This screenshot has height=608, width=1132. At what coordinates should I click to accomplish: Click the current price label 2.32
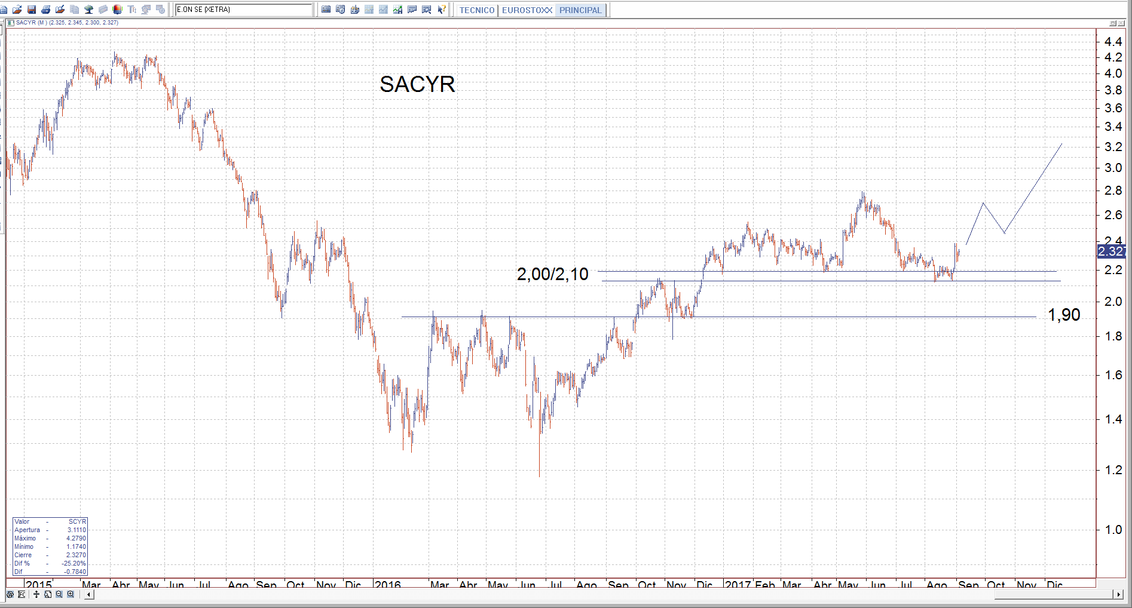click(x=1111, y=251)
